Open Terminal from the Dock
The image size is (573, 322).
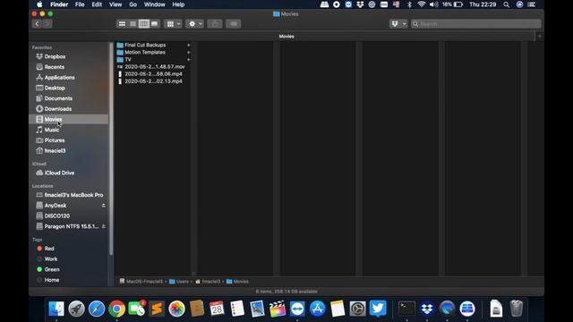[406, 309]
